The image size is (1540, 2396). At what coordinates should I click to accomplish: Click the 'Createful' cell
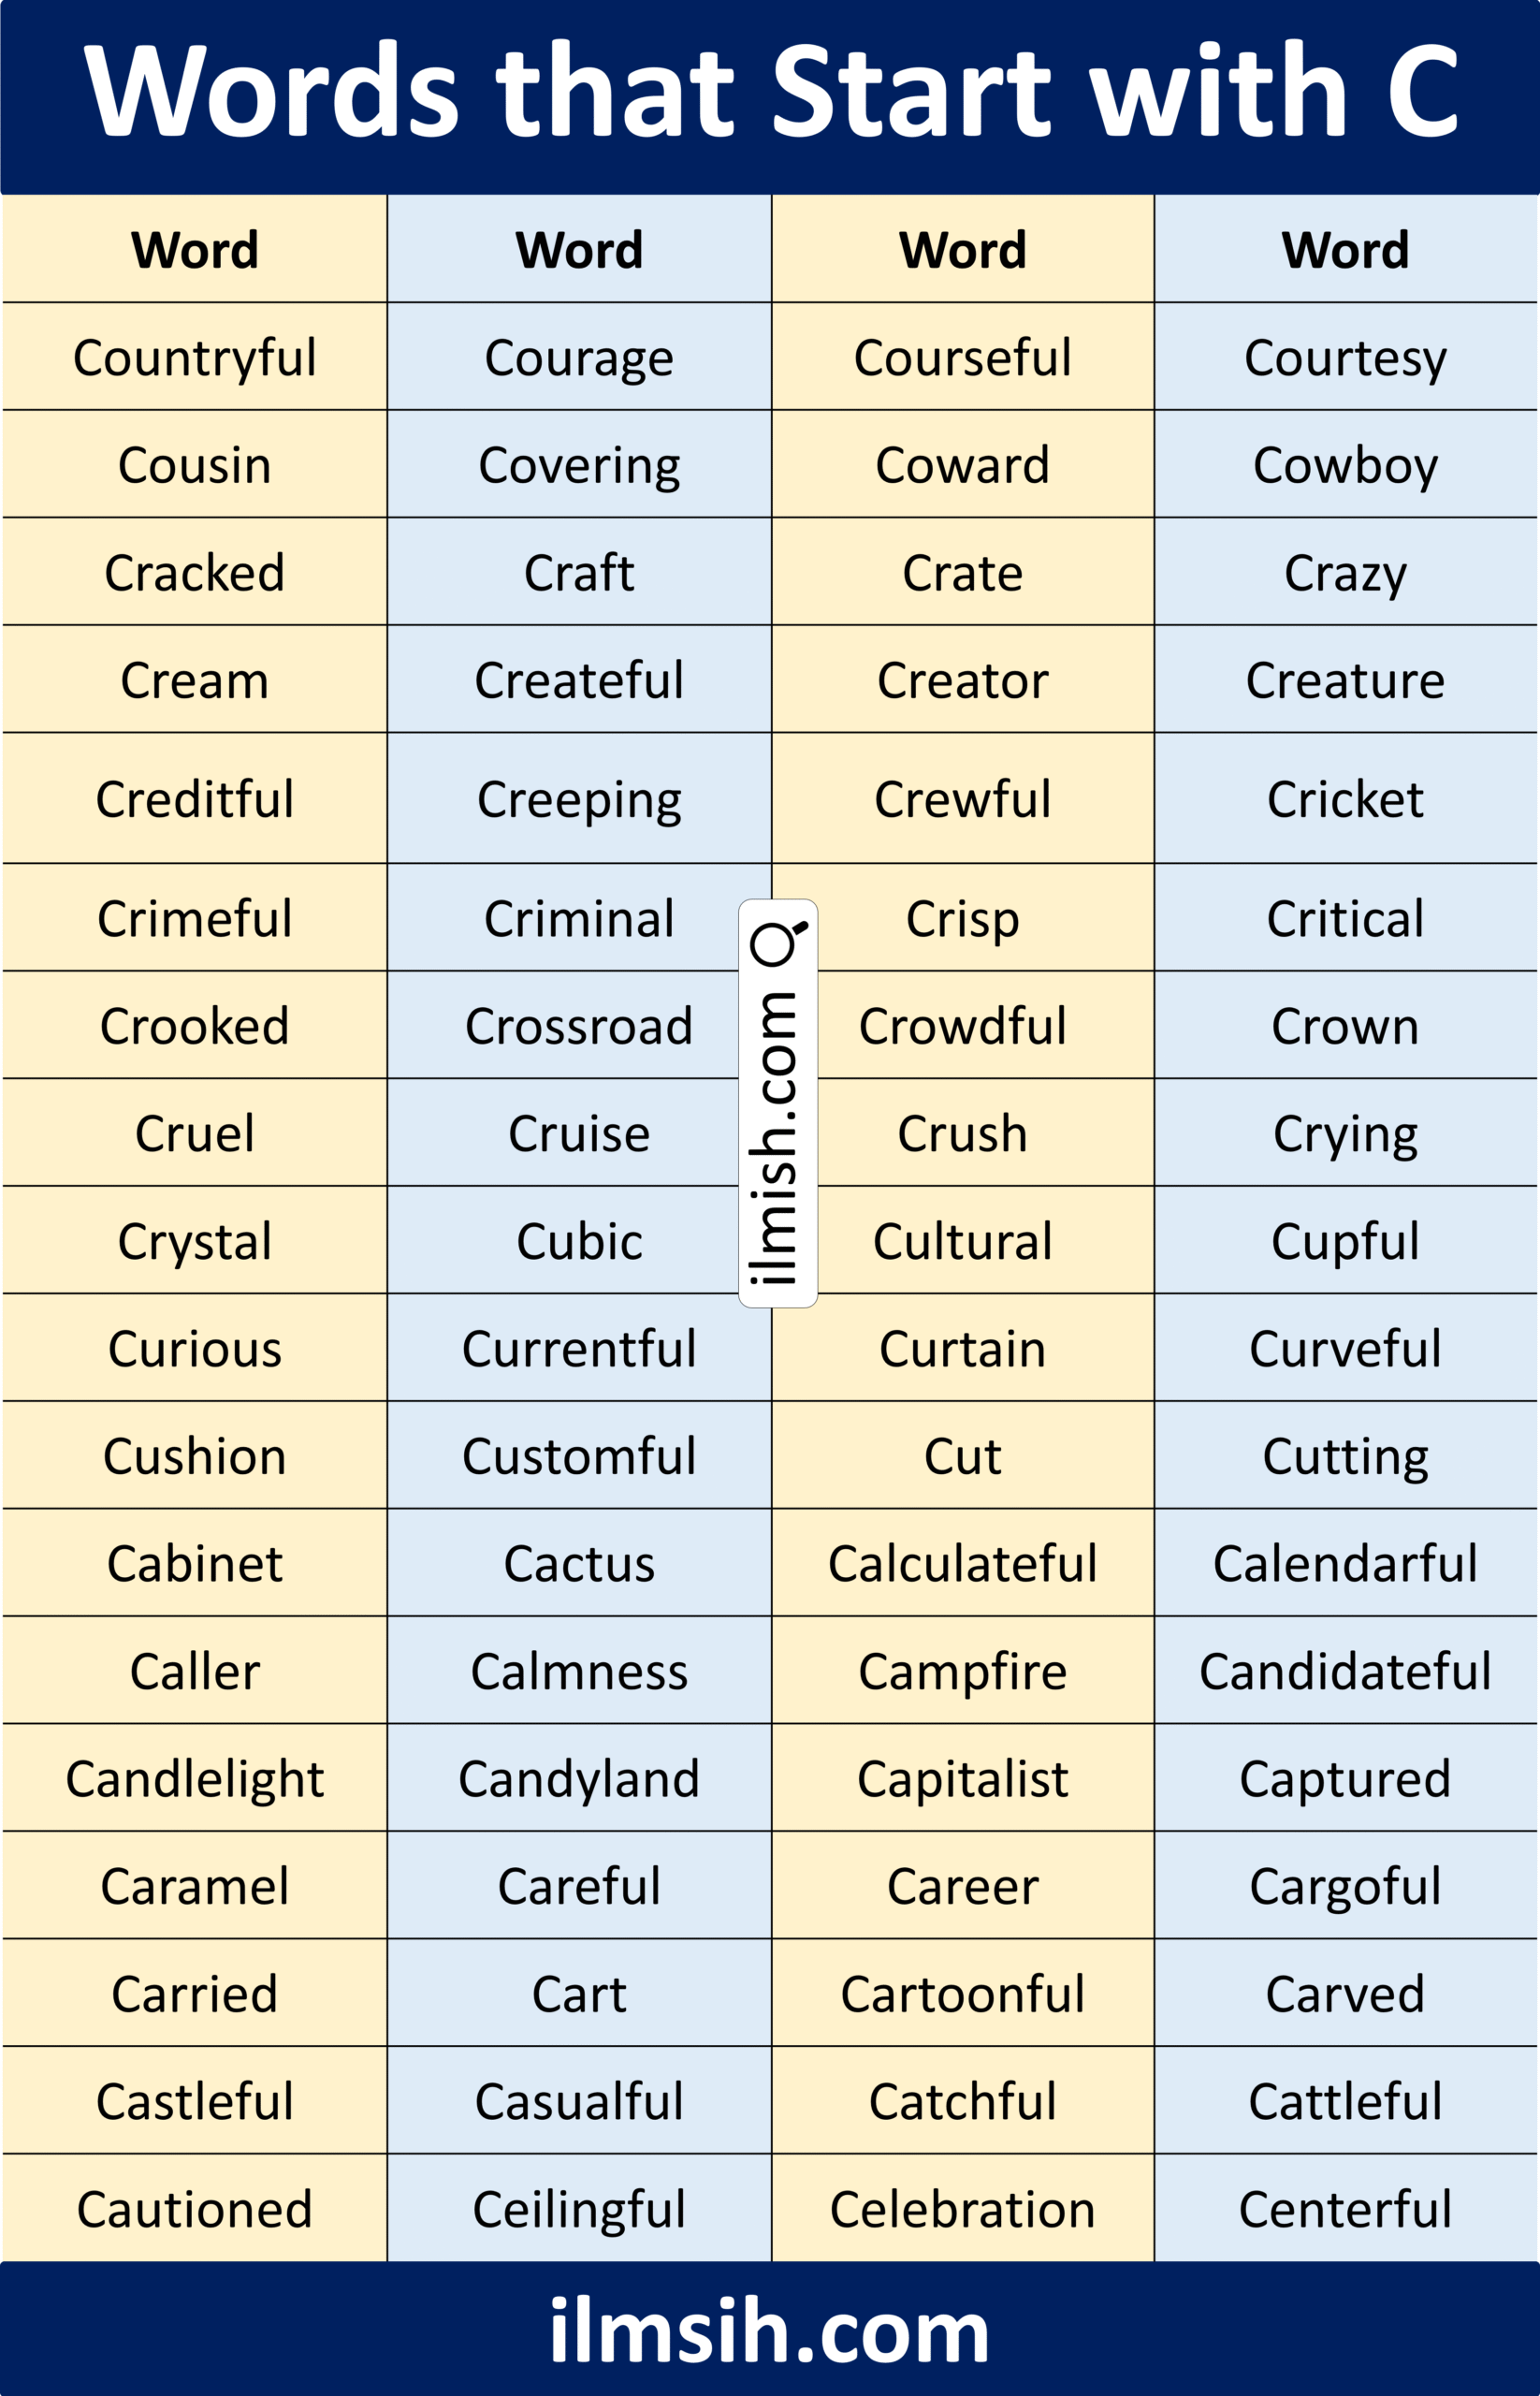pos(579,680)
